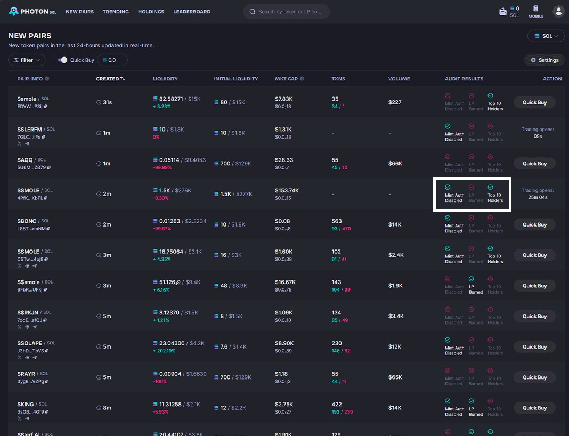
Task: Open the Telegram link for $KING
Action: [x=27, y=418]
